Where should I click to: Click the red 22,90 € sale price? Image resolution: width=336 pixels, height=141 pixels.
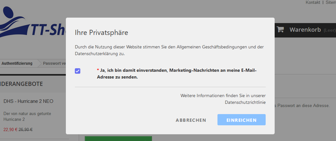point(11,129)
